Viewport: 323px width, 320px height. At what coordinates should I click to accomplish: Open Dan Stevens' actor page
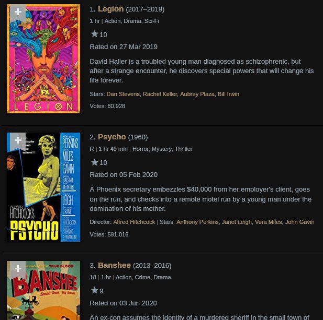click(123, 94)
